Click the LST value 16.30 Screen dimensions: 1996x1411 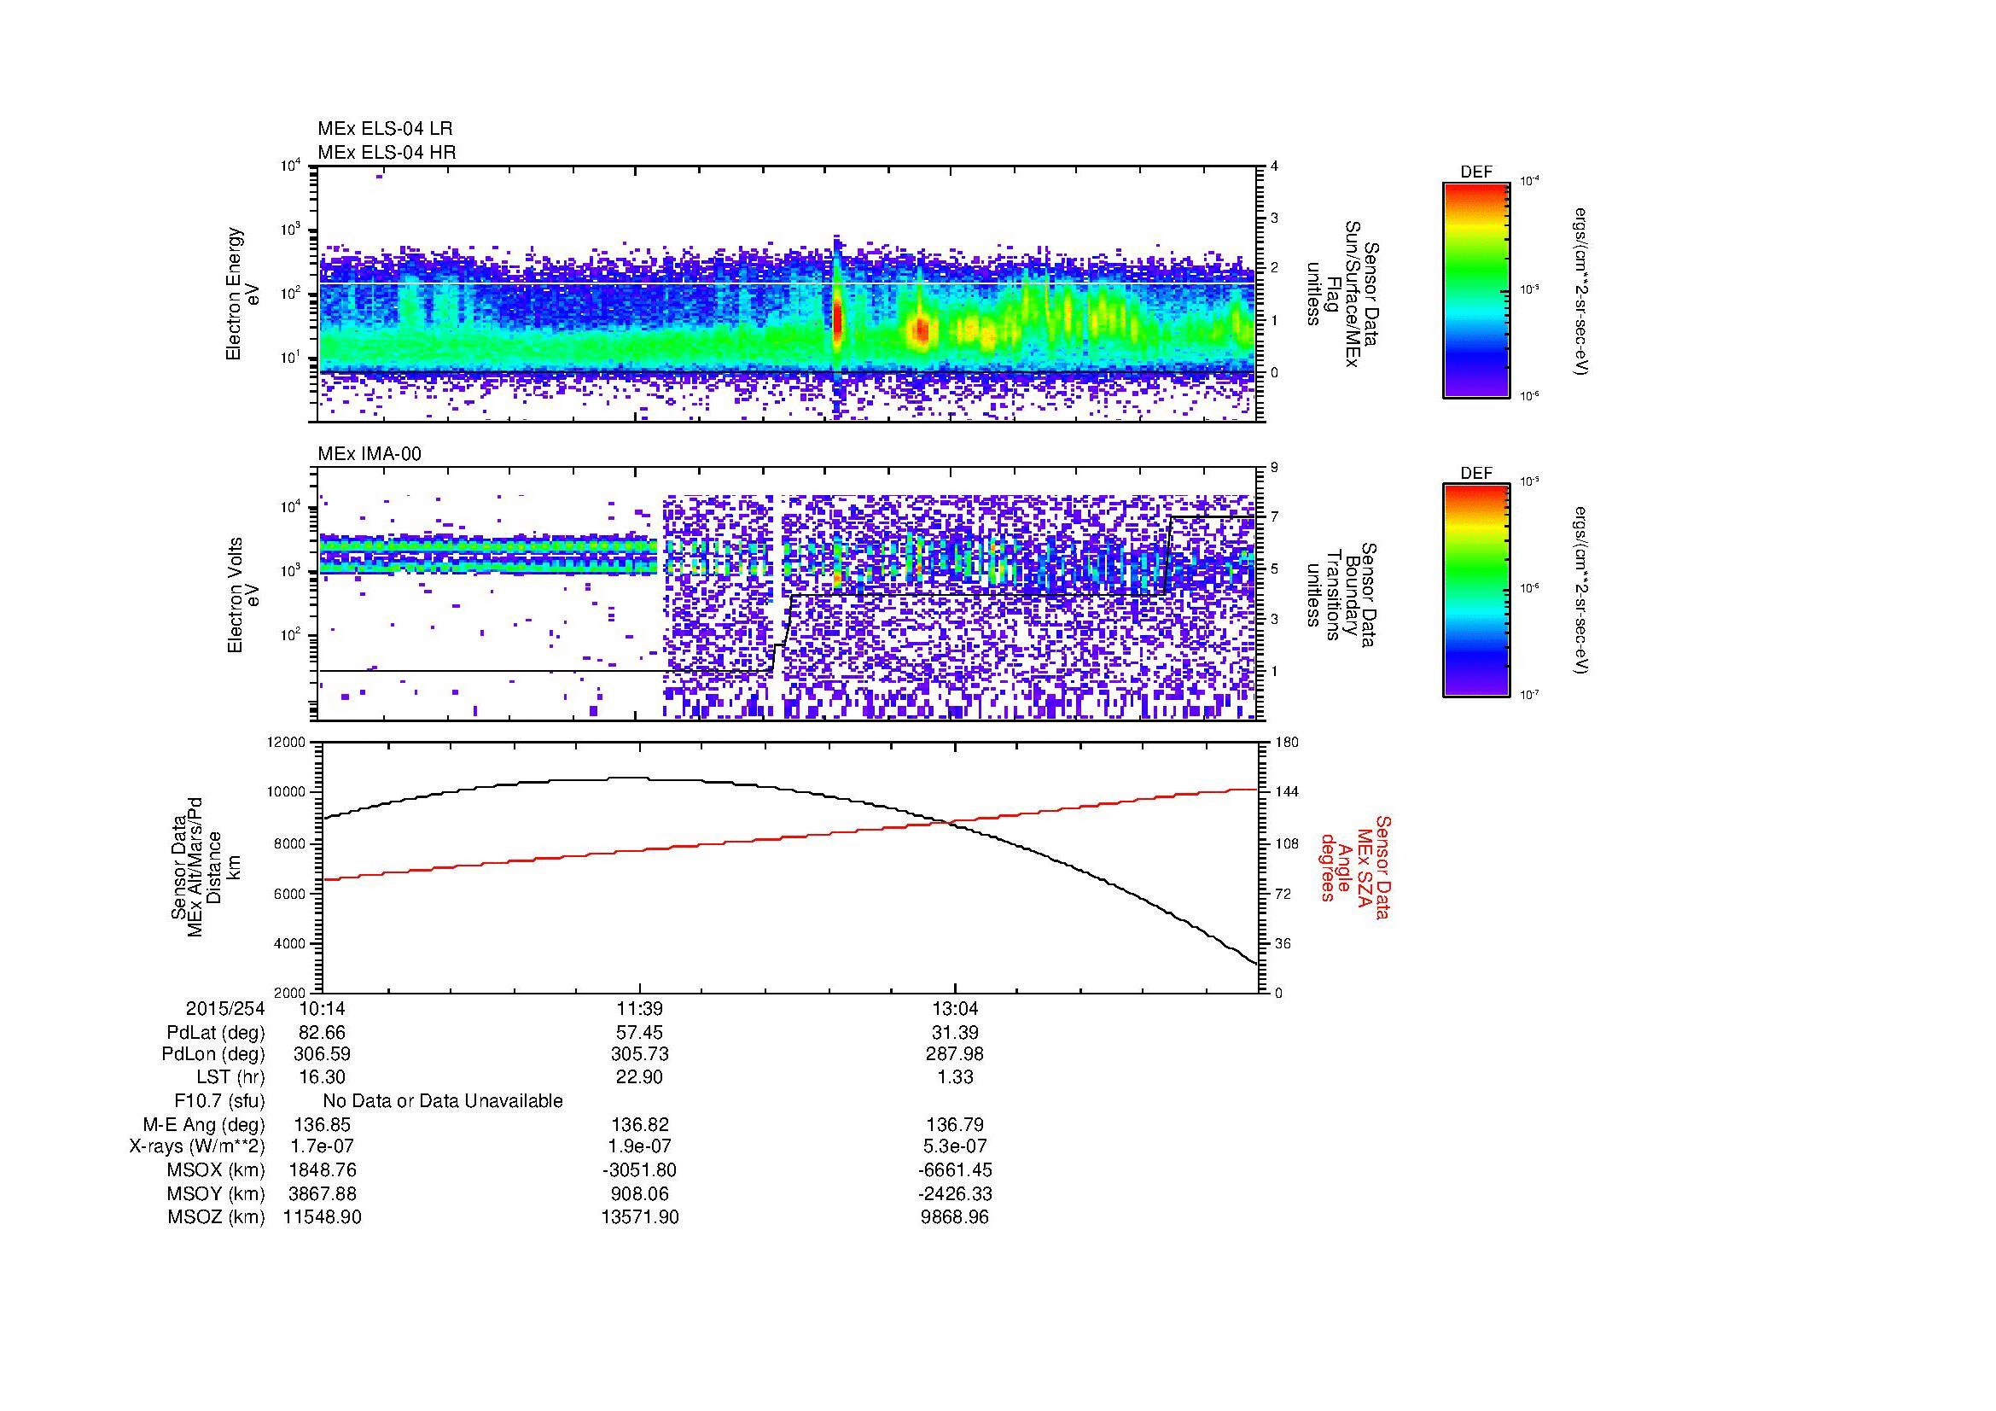pos(323,1077)
